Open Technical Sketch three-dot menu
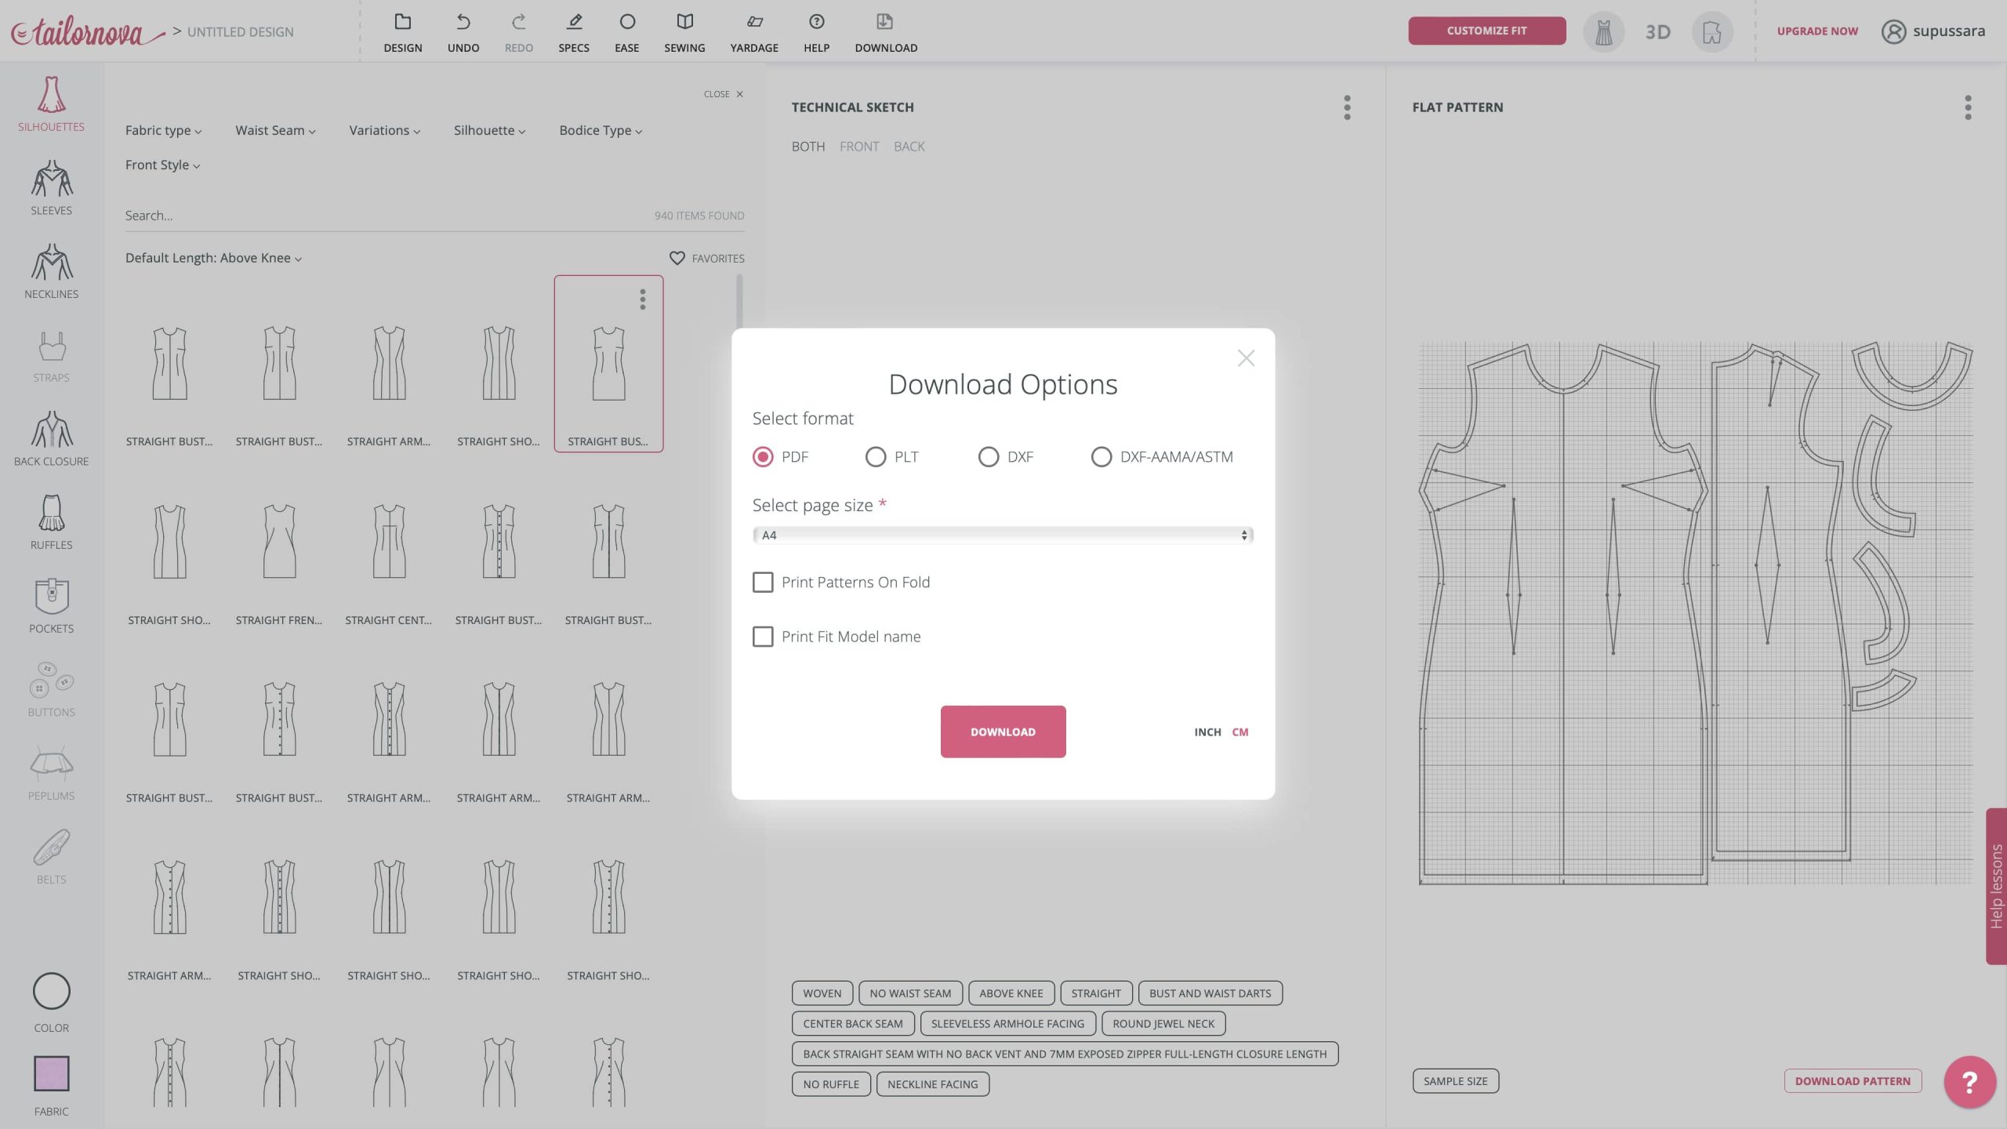Image resolution: width=2007 pixels, height=1129 pixels. click(x=1347, y=107)
